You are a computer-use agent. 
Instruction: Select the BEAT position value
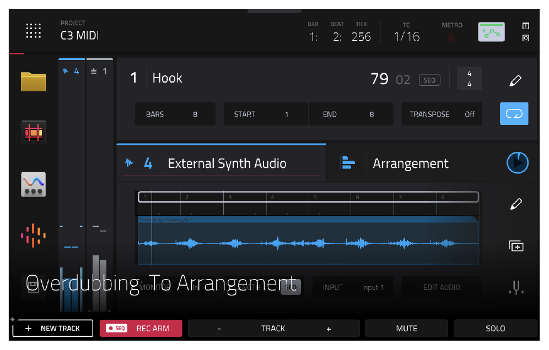[337, 36]
